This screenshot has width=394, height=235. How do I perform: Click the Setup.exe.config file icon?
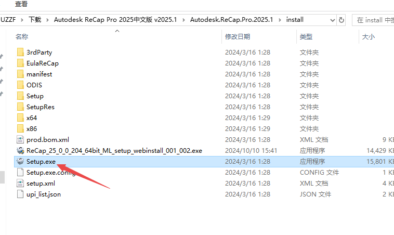pos(20,172)
